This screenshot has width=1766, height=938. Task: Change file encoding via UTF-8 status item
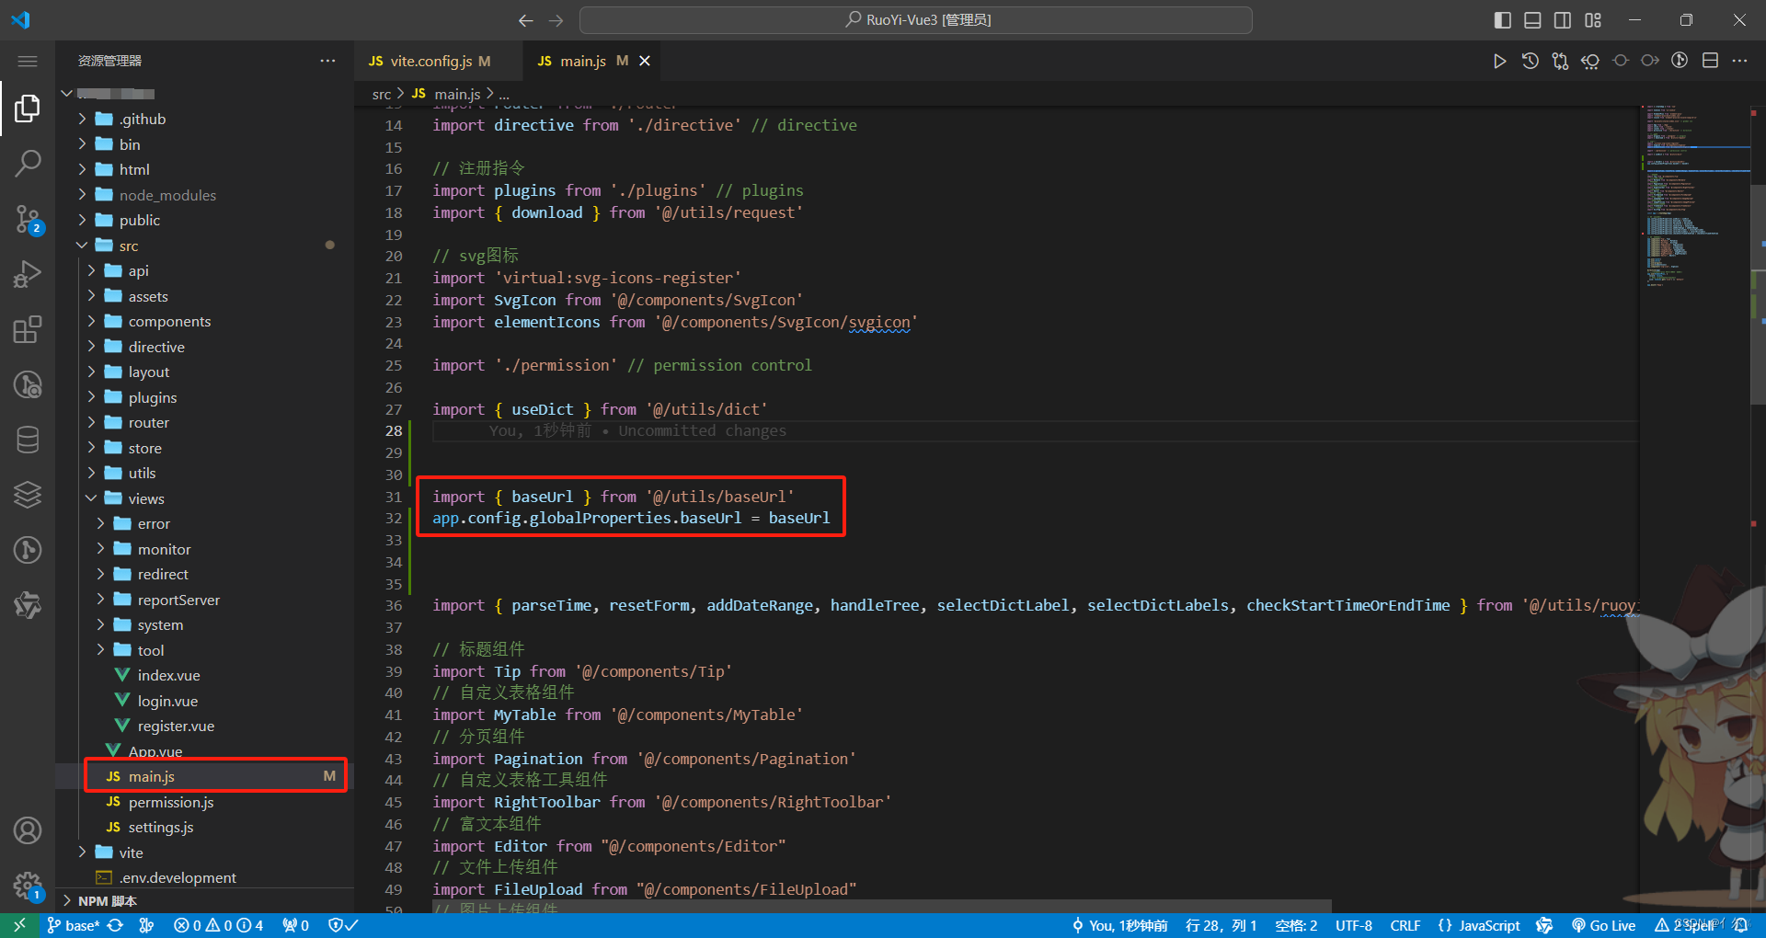pos(1352,925)
